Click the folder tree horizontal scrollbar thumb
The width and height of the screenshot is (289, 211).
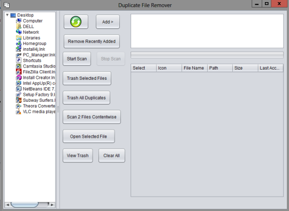tap(25, 205)
